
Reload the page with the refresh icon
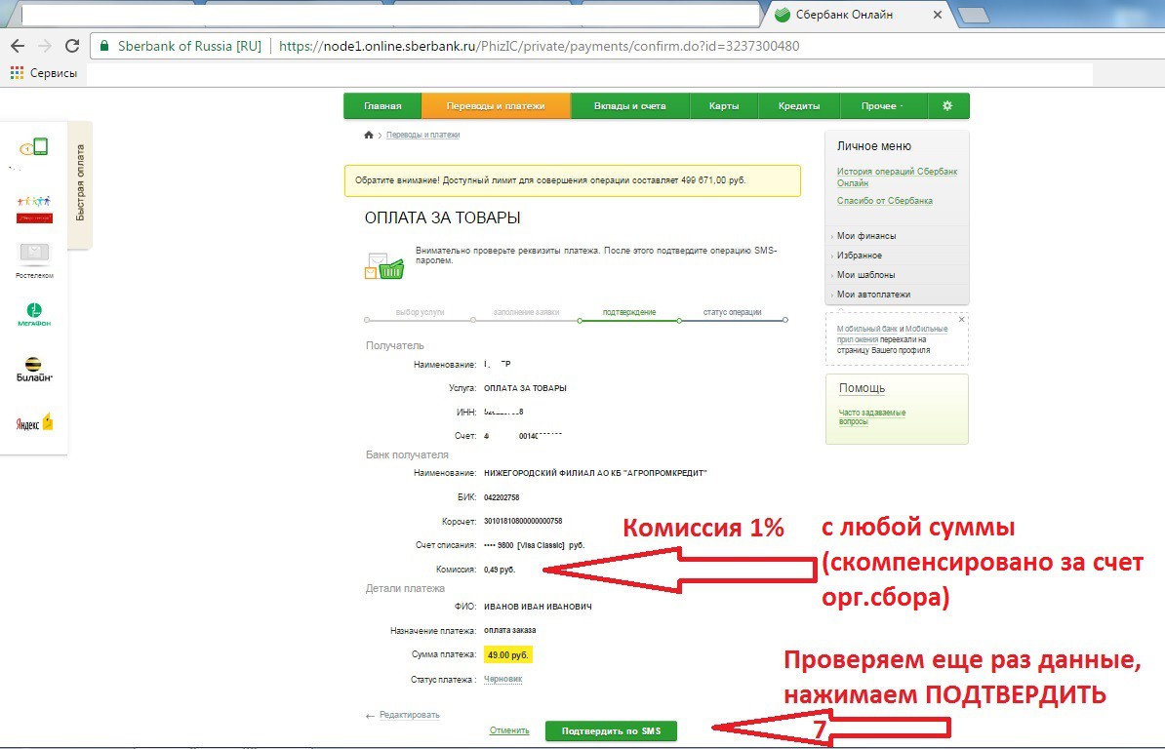click(x=72, y=46)
